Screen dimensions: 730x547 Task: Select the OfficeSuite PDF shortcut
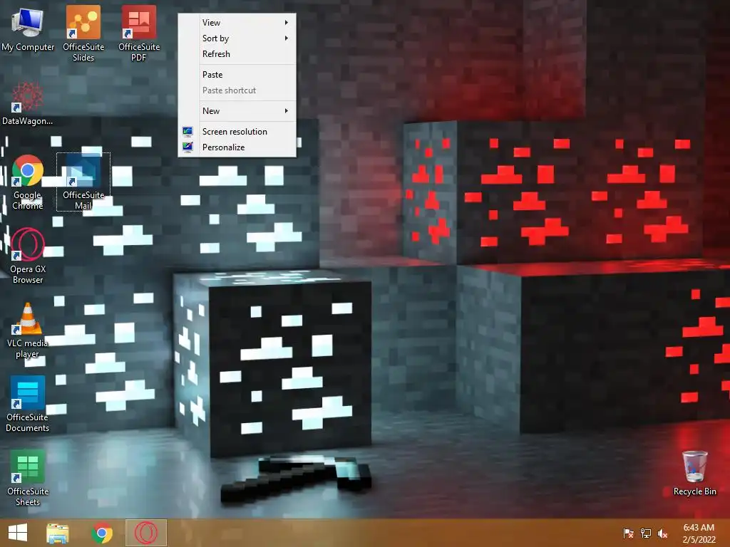(x=139, y=33)
